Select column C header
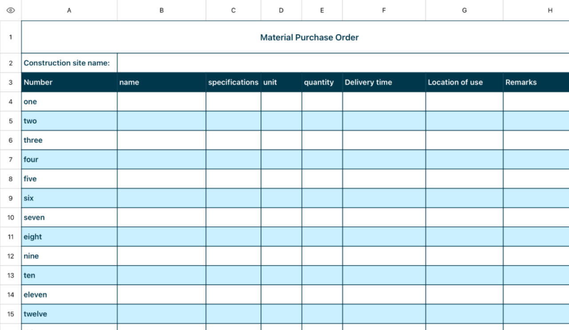Image resolution: width=569 pixels, height=330 pixels. tap(233, 10)
